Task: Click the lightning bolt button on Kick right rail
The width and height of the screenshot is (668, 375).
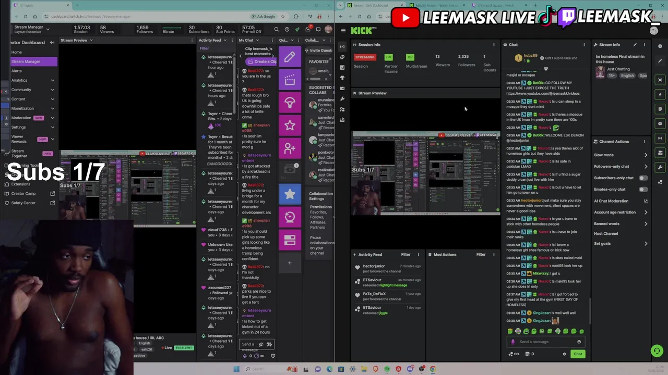Action: click(x=660, y=94)
